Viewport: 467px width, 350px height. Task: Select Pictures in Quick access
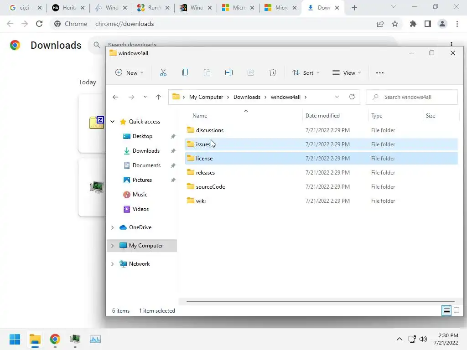tap(142, 180)
